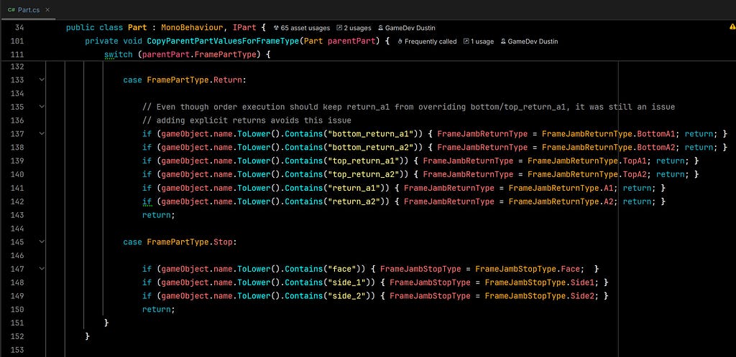Click the "side_2" string literal
The height and width of the screenshot is (357, 736).
tap(347, 296)
